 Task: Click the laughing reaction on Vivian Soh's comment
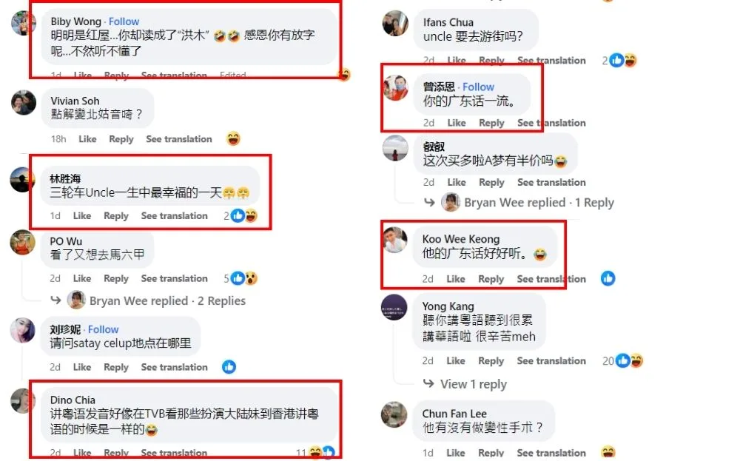click(x=233, y=138)
